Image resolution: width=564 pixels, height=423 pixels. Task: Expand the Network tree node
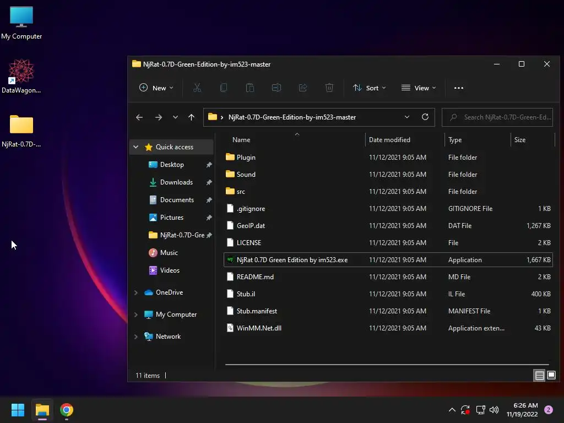136,337
